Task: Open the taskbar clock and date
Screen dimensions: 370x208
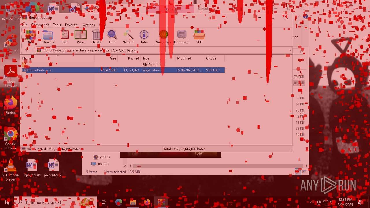Action: coord(345,202)
